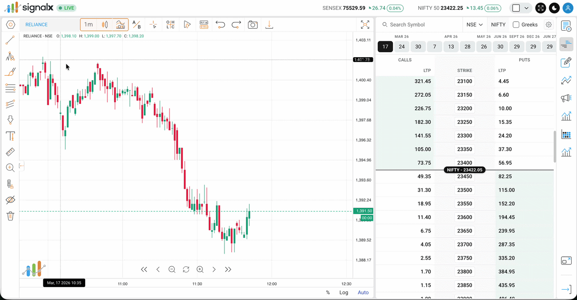Select the NIFTY underlying button

click(x=498, y=25)
